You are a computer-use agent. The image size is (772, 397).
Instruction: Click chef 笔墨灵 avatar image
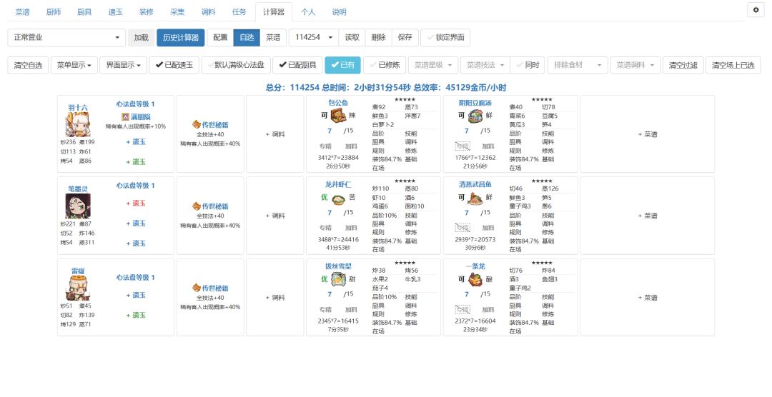point(78,206)
